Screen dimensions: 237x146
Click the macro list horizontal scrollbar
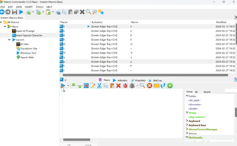[146, 75]
